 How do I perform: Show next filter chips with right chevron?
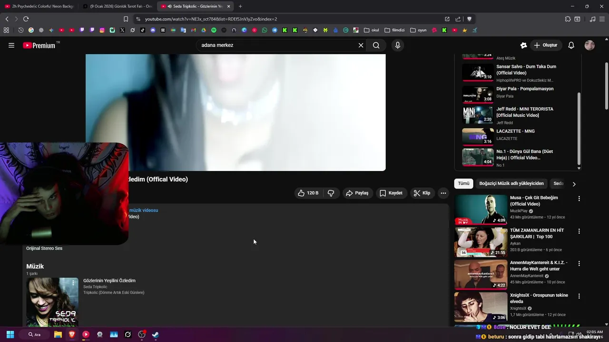(574, 184)
